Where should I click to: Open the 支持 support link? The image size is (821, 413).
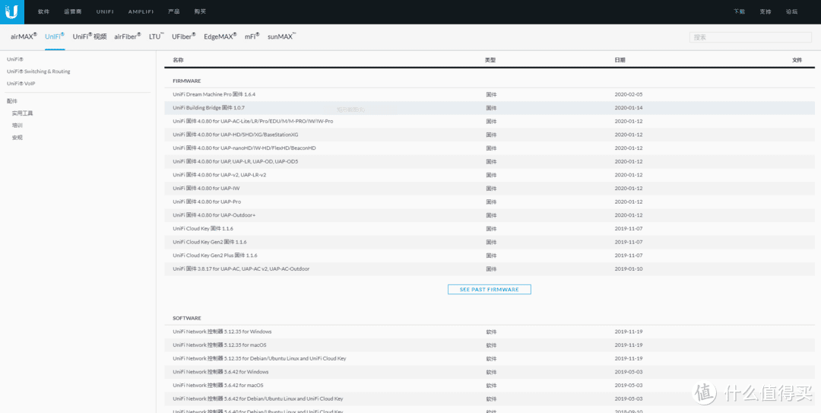tap(766, 12)
